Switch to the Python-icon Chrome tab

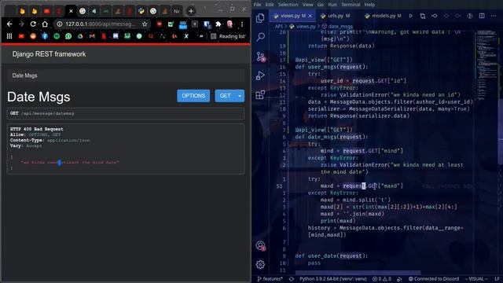coord(141,11)
